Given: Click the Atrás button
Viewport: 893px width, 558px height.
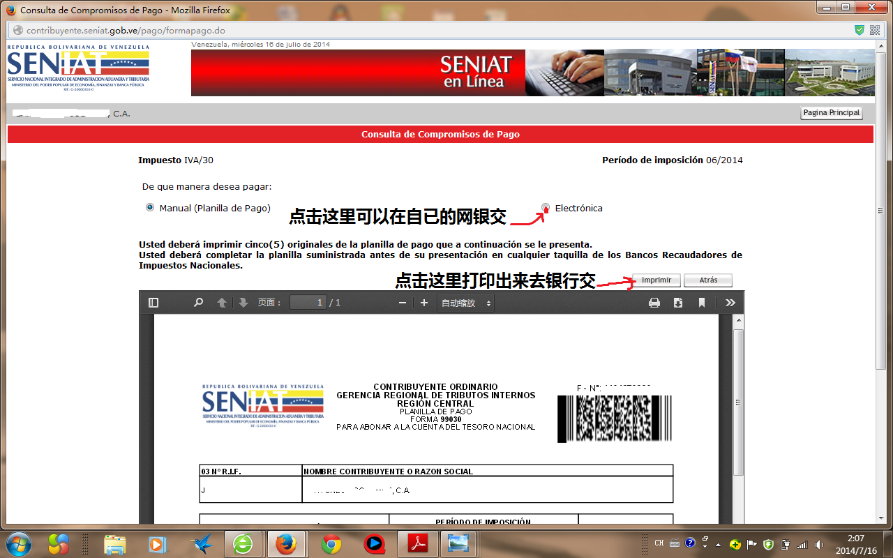Looking at the screenshot, I should click(708, 280).
